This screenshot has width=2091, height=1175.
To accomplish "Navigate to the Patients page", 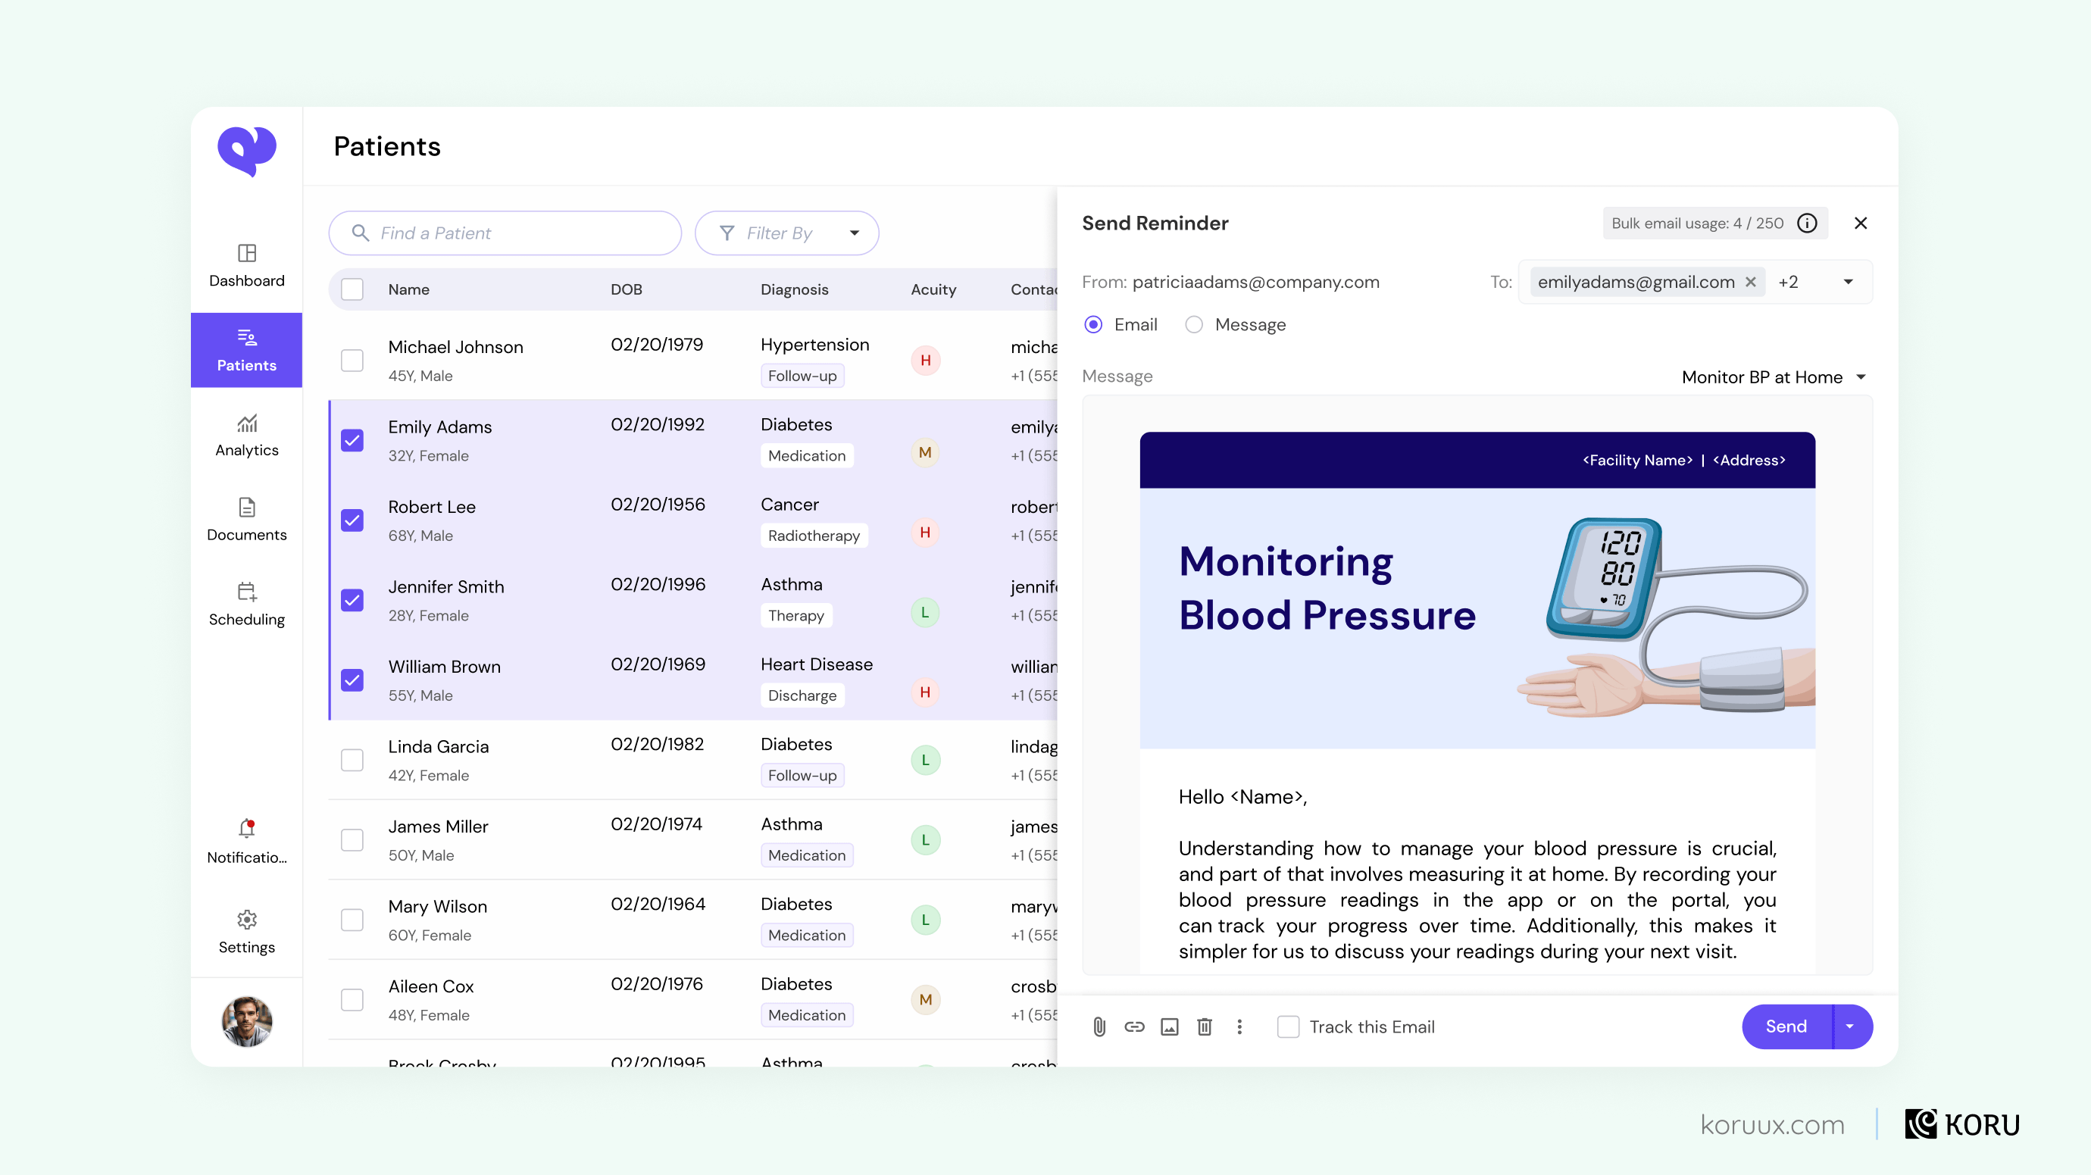I will click(246, 350).
